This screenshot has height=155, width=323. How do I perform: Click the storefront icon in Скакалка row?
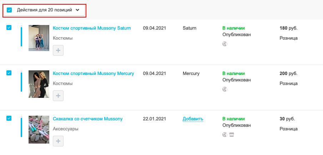point(232,135)
